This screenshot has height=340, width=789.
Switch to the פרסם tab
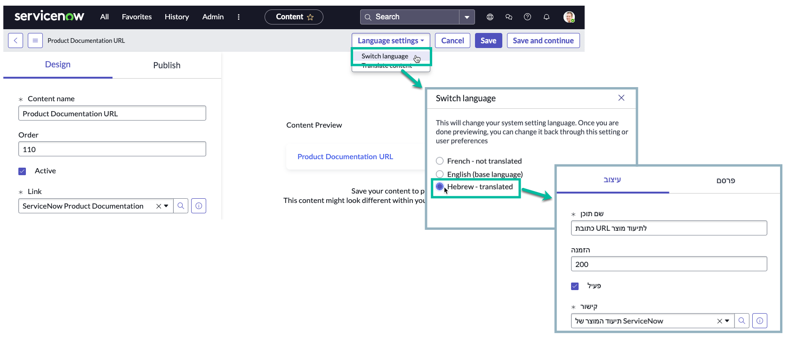[x=725, y=180]
